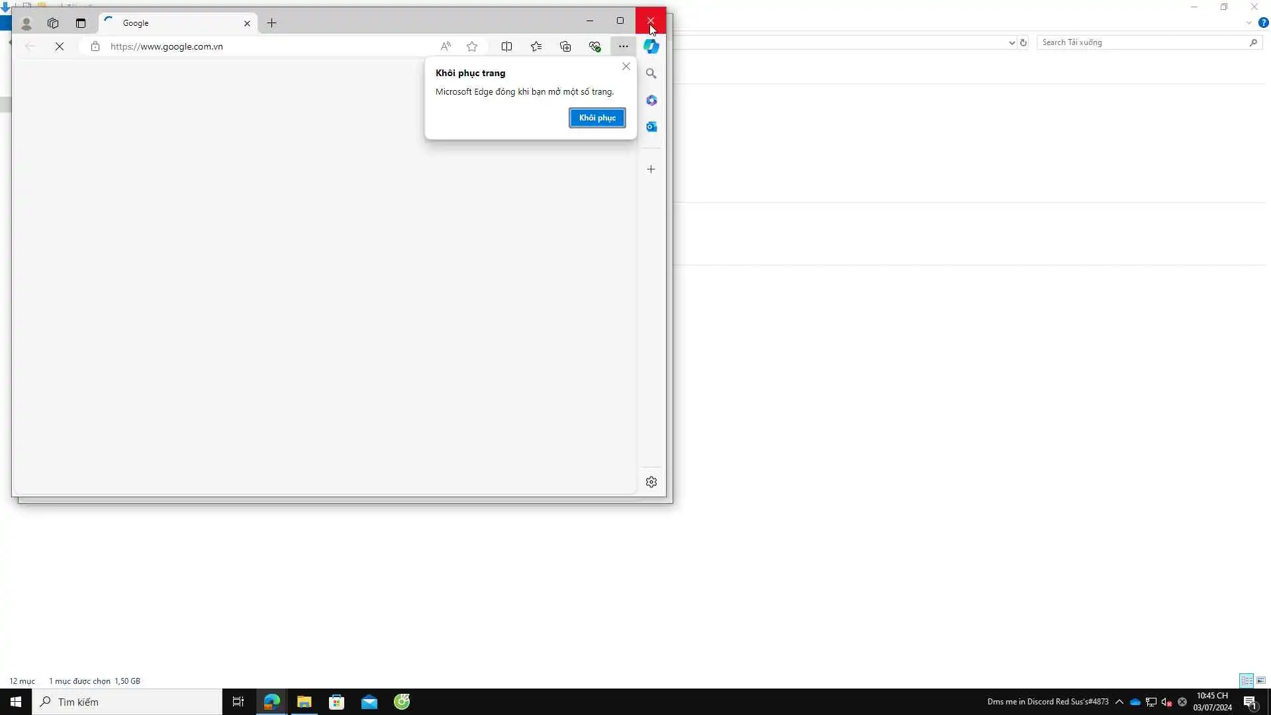Add page to favorites star
The height and width of the screenshot is (715, 1271).
point(472,46)
